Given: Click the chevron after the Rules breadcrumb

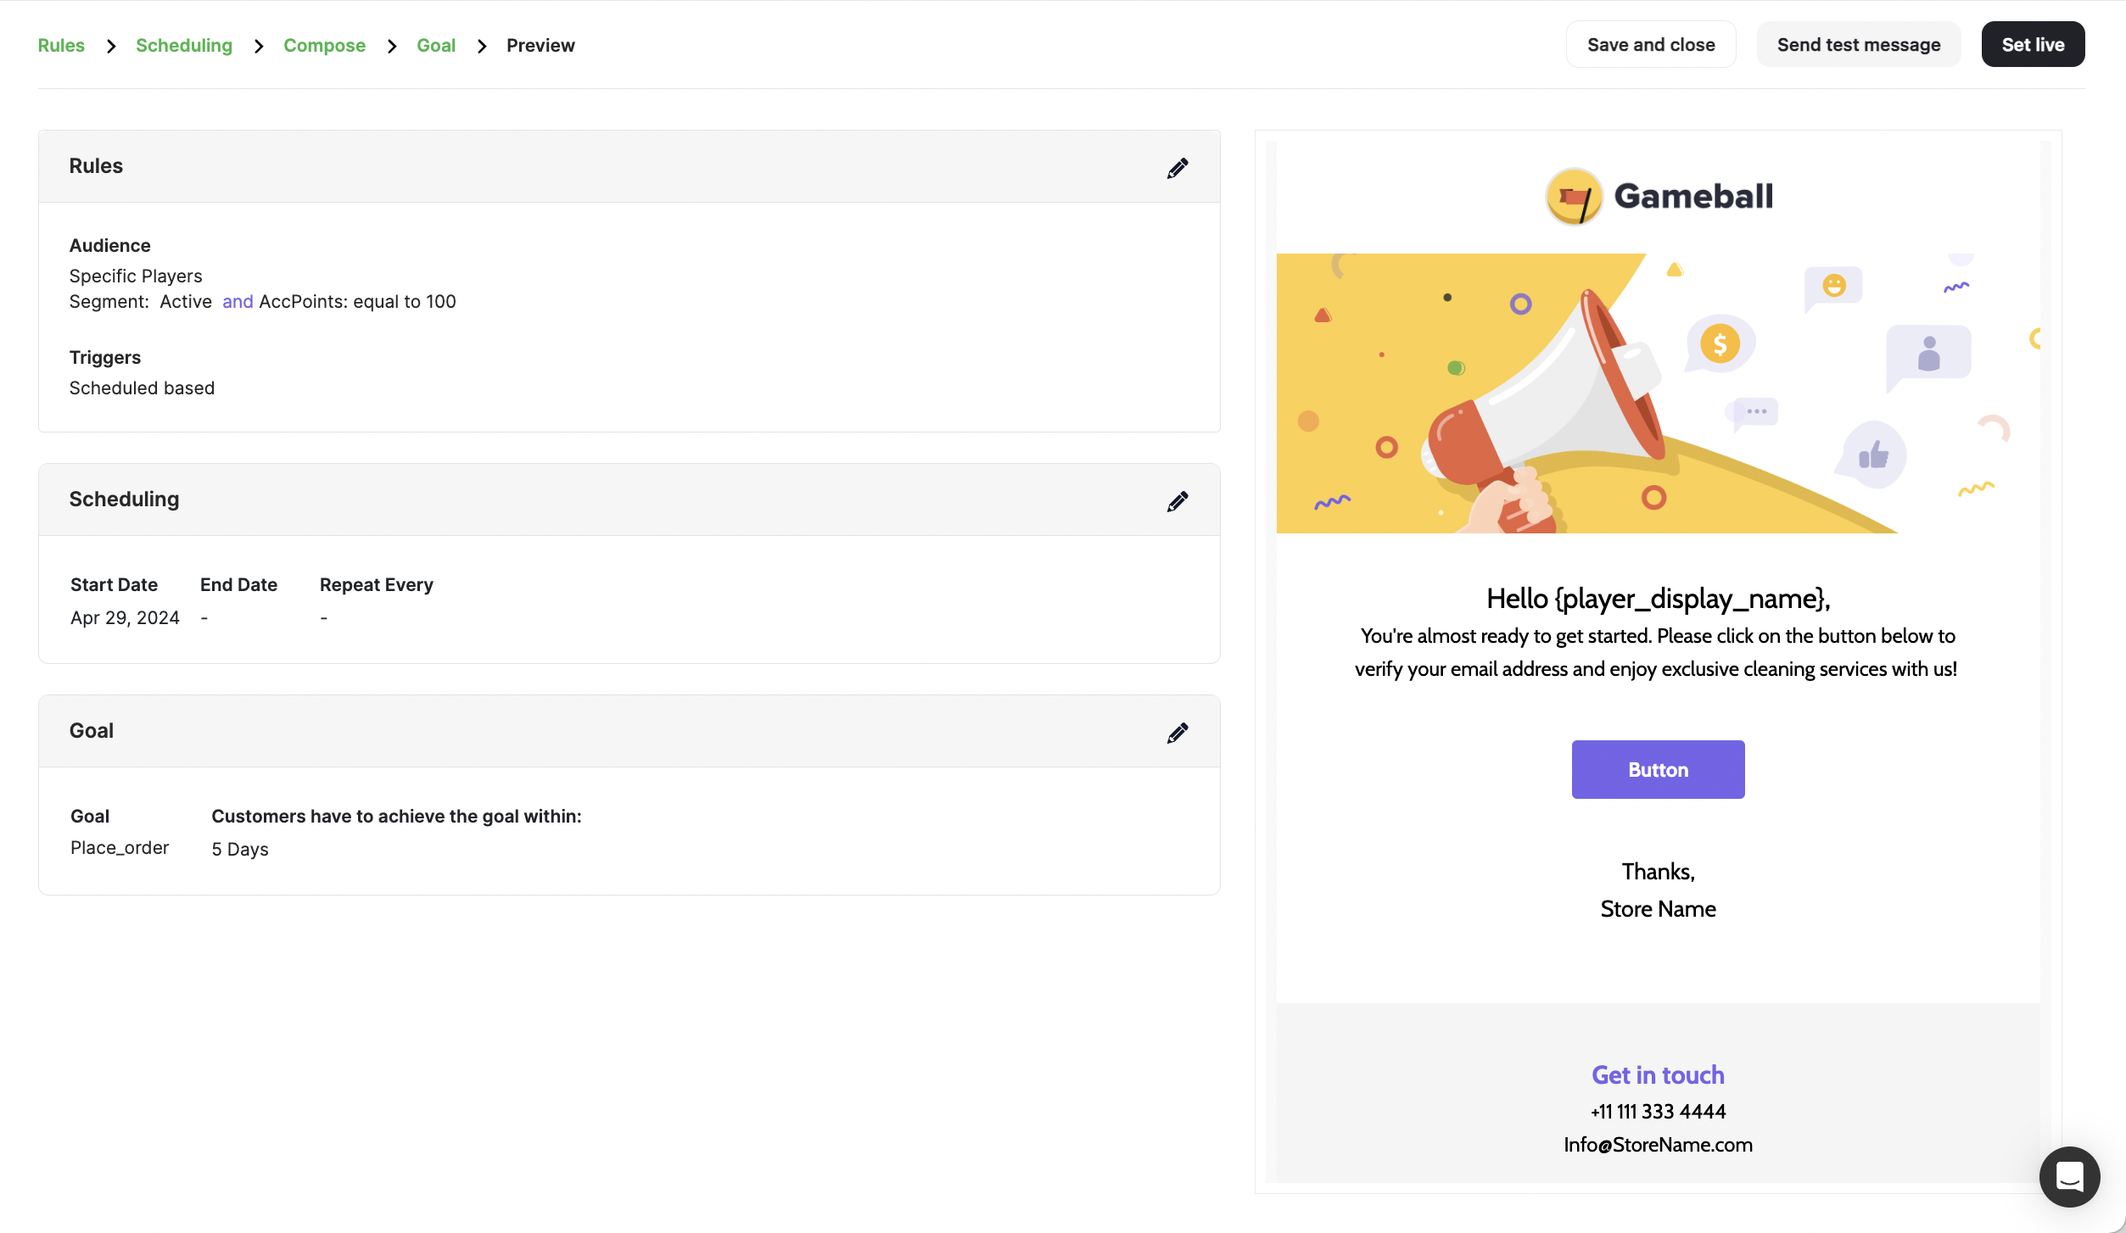Looking at the screenshot, I should 110,46.
